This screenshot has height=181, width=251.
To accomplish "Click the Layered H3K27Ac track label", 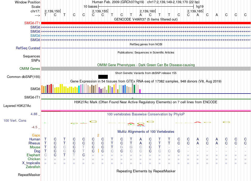I will (x=17, y=106).
